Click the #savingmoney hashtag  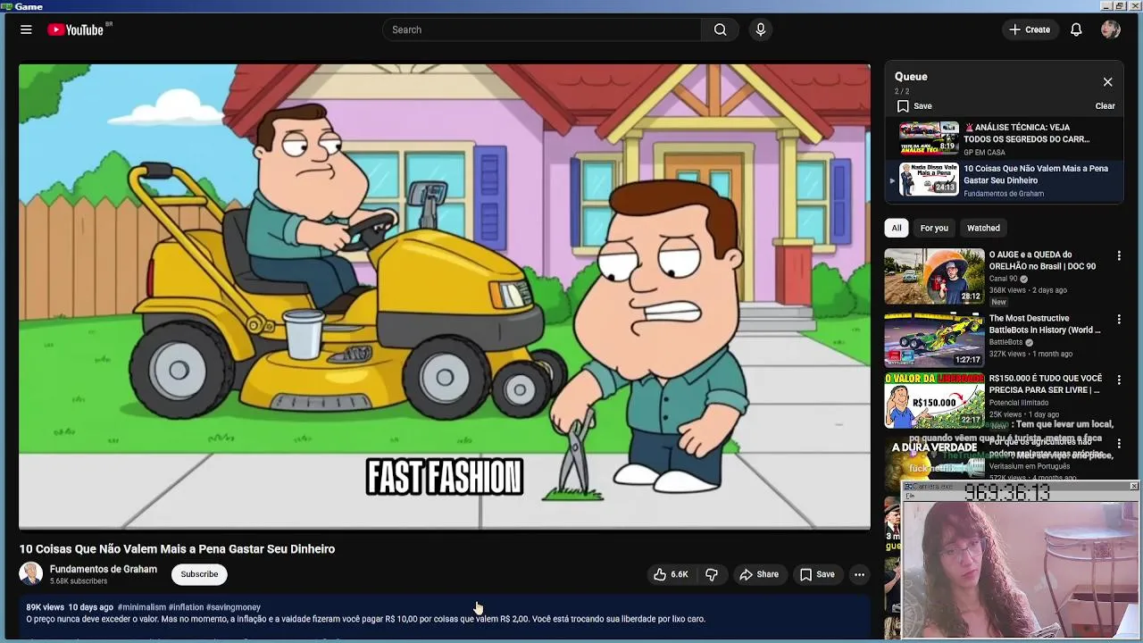[x=233, y=607]
